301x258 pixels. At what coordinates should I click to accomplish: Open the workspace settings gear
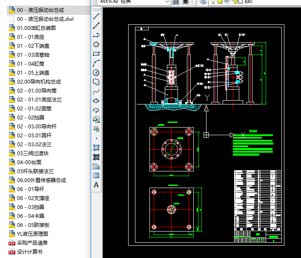(x=176, y=2)
